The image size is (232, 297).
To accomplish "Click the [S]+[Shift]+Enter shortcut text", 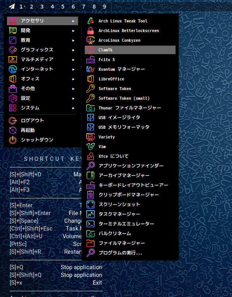I will [30, 213].
